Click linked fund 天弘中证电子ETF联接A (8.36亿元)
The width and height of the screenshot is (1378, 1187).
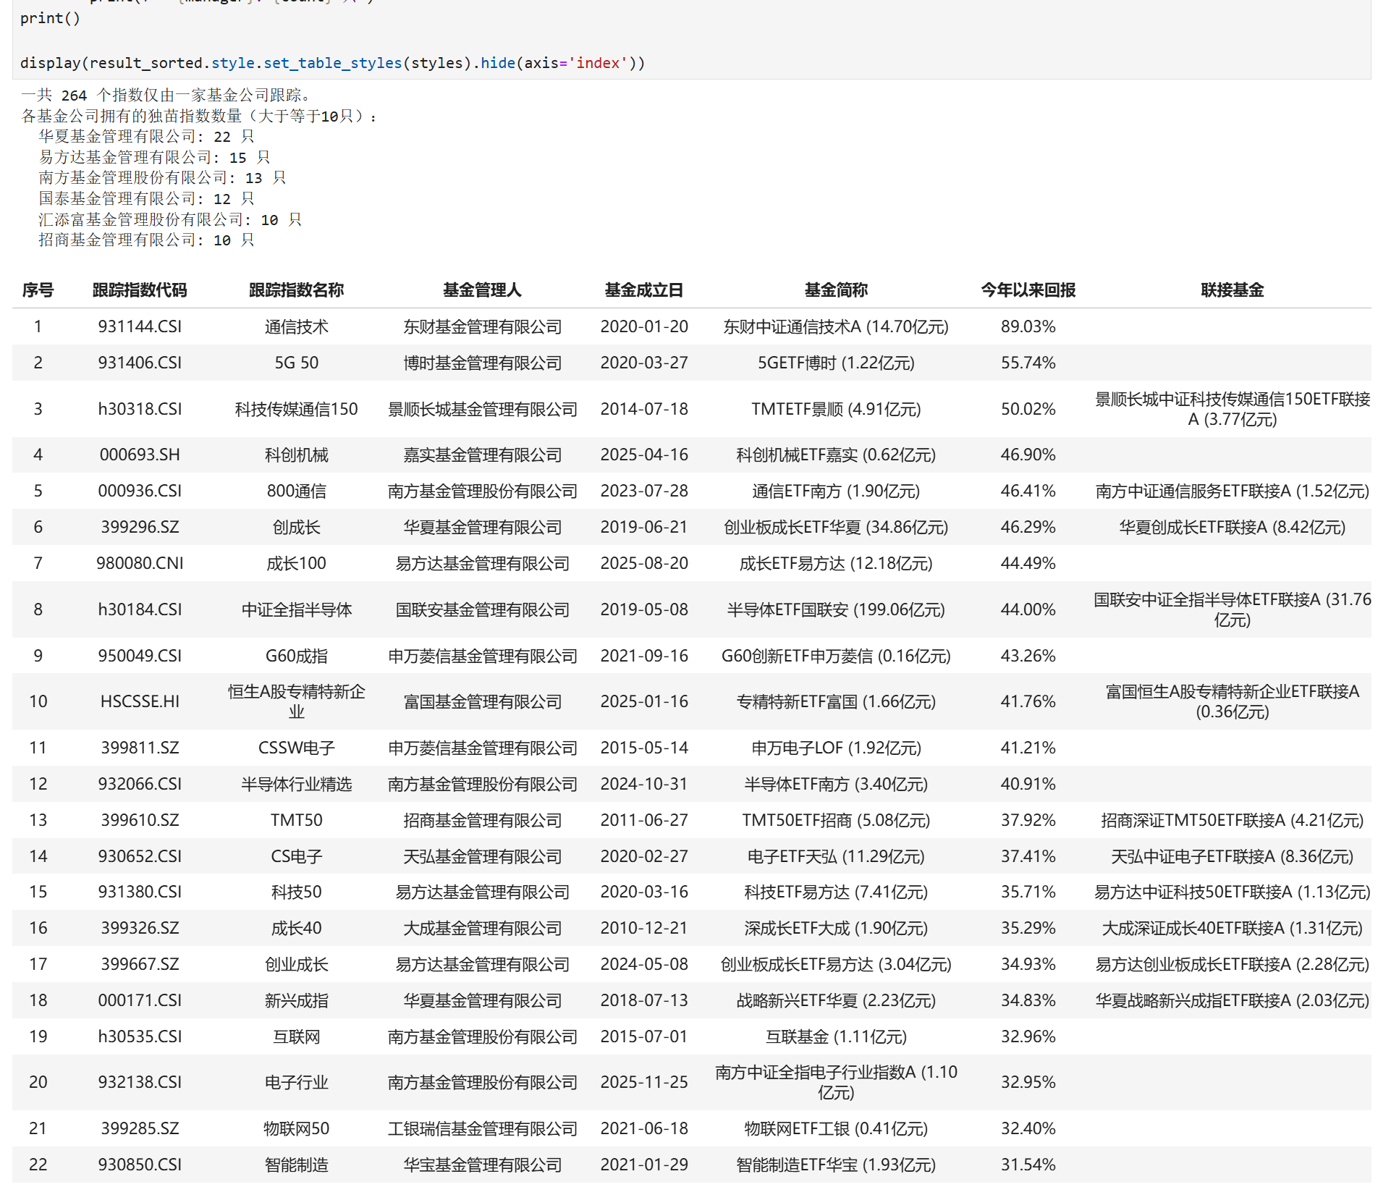click(1232, 856)
